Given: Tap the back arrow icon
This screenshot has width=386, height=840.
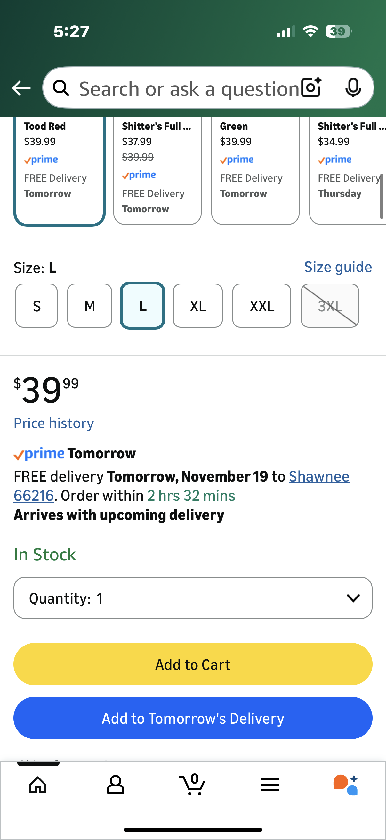Looking at the screenshot, I should coord(21,88).
